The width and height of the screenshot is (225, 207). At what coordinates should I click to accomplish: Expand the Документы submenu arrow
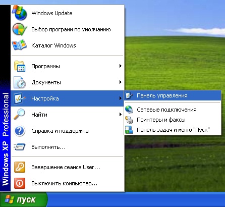[x=120, y=82]
